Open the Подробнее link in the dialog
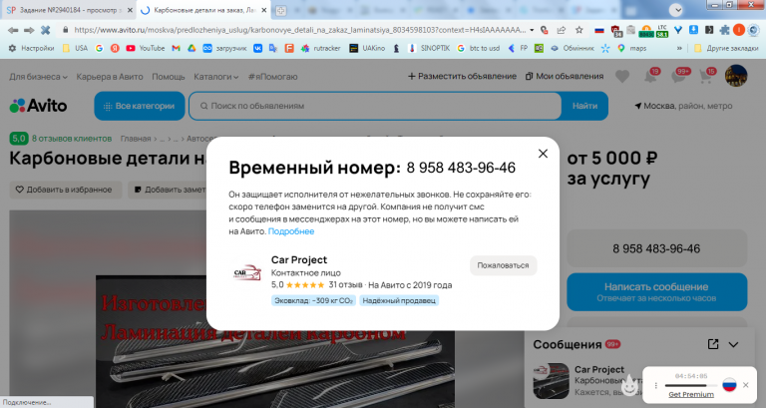 click(x=291, y=231)
